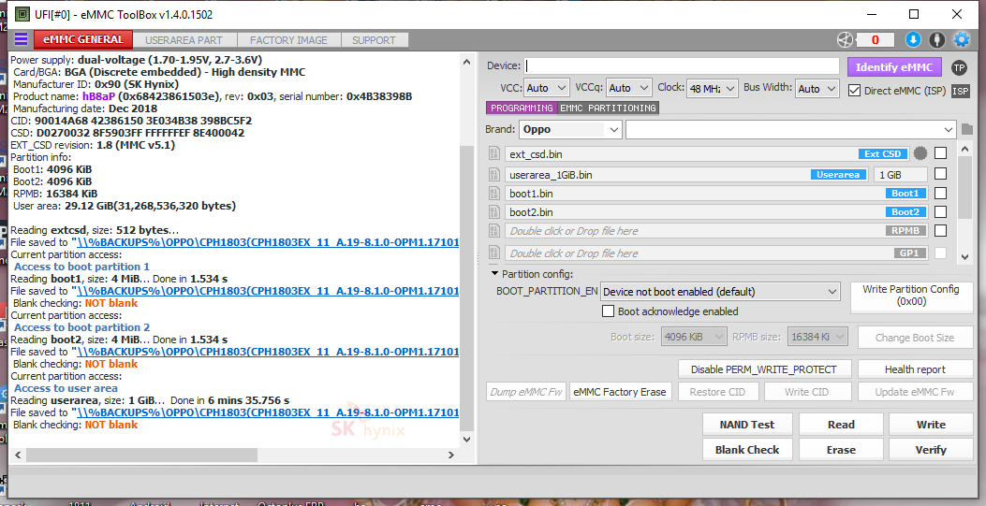
Task: Click the Boot1 blue tag
Action: pyautogui.click(x=905, y=194)
